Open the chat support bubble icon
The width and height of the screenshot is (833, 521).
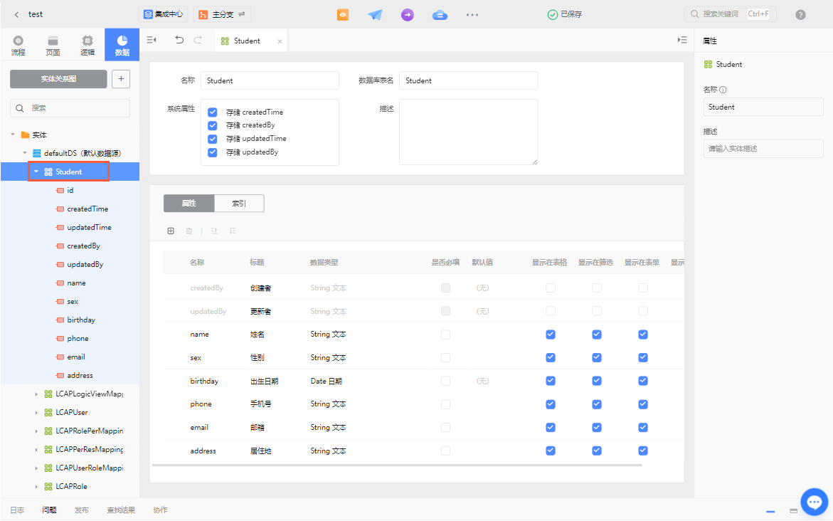point(815,502)
